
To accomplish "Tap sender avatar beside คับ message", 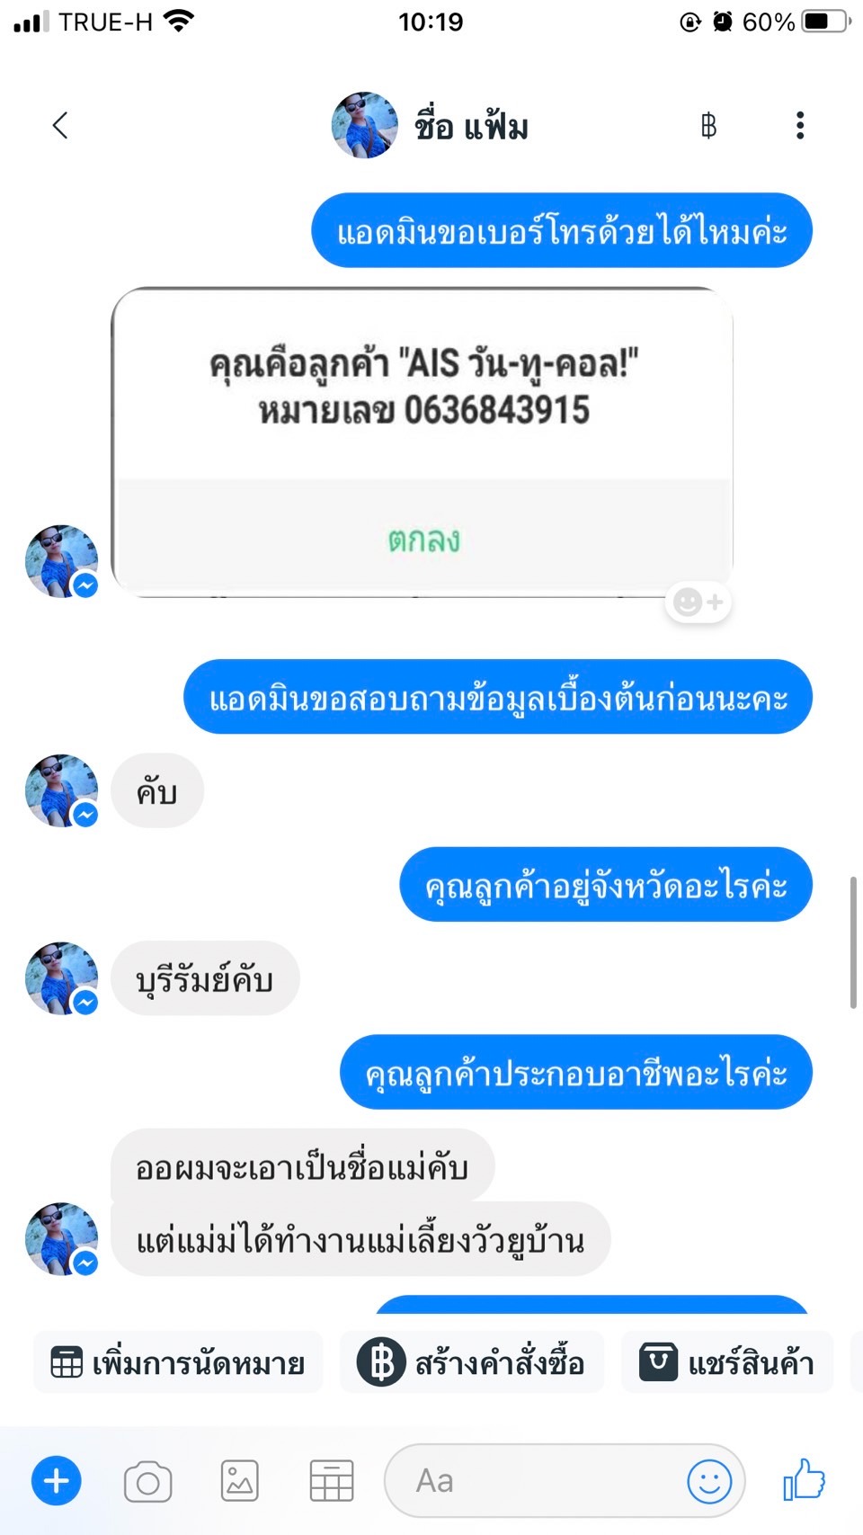I will [x=62, y=790].
